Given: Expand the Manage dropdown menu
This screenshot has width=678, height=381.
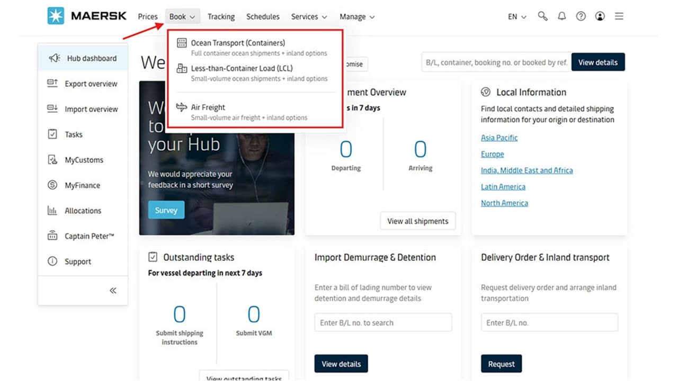Looking at the screenshot, I should 356,17.
